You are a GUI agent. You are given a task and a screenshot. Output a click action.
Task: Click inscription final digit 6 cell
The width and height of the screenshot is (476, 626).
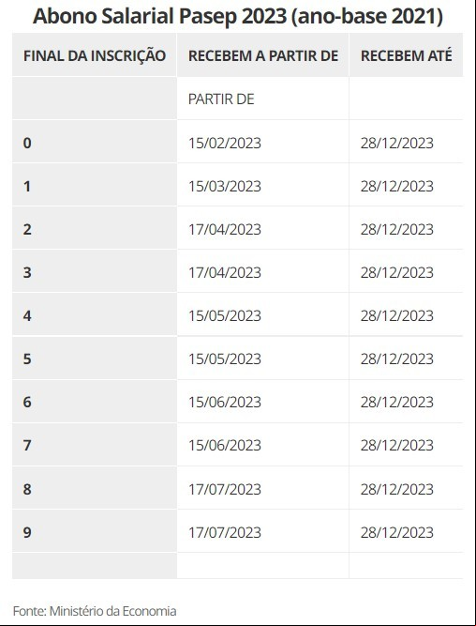coord(95,402)
